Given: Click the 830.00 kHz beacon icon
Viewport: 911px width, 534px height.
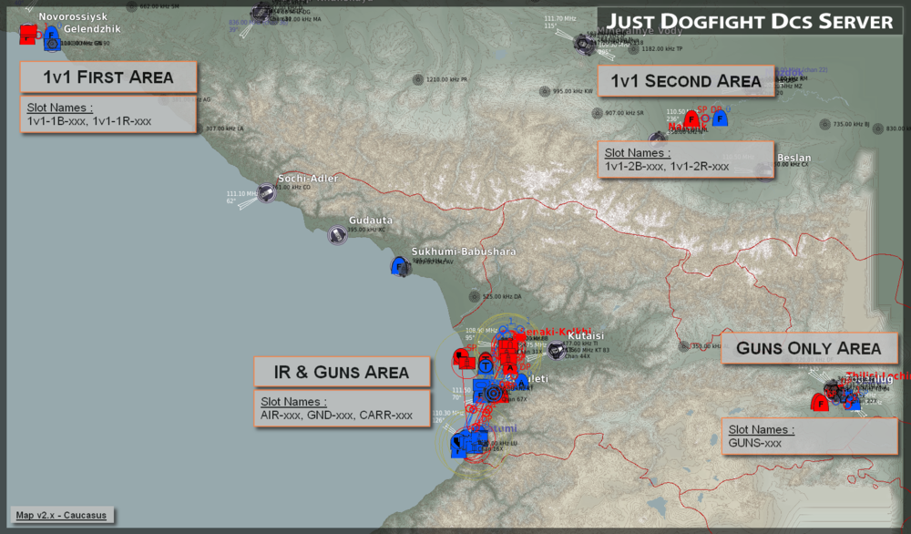Looking at the screenshot, I should 878,128.
